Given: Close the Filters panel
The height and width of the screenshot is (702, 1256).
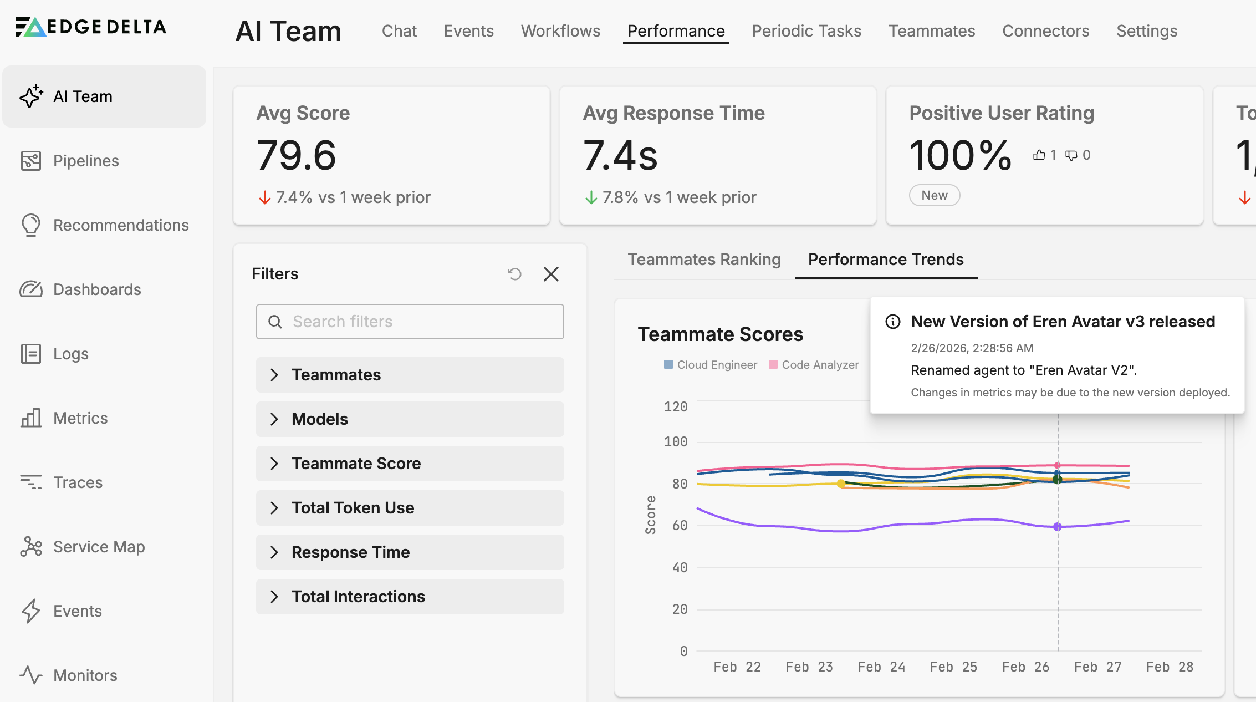Looking at the screenshot, I should coord(551,274).
